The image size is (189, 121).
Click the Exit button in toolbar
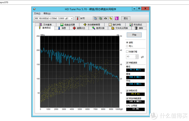tap(126, 19)
